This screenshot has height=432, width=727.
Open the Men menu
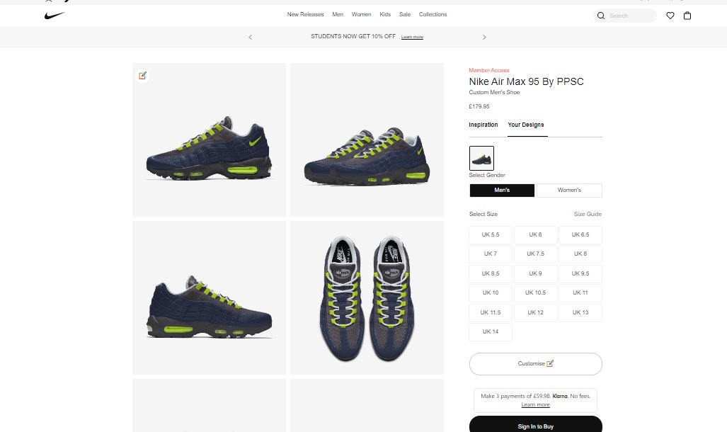pos(338,14)
